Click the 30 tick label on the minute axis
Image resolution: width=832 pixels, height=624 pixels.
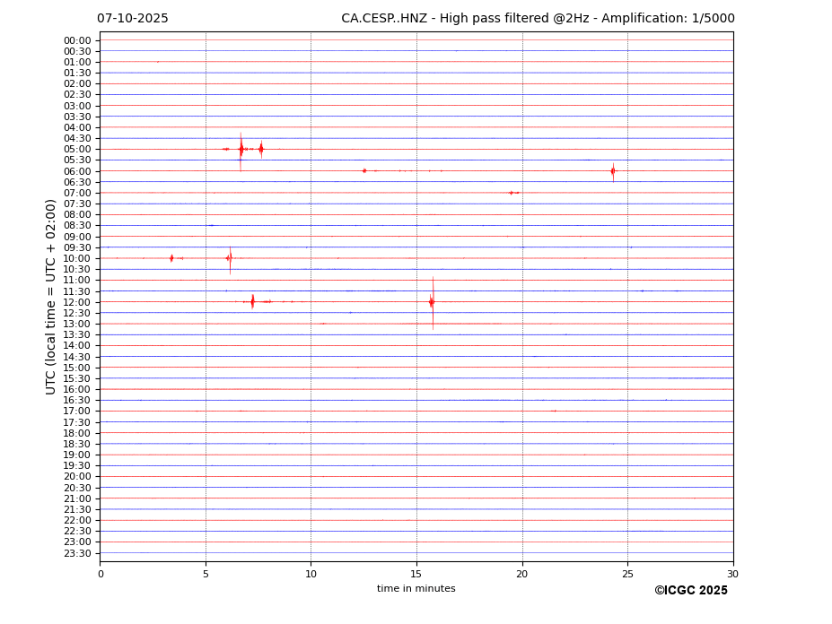pyautogui.click(x=732, y=574)
